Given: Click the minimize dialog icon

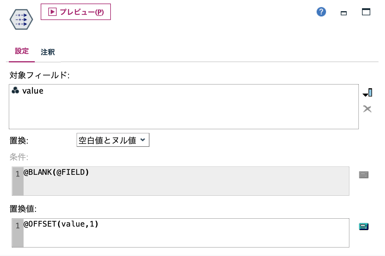Looking at the screenshot, I should click(x=344, y=13).
